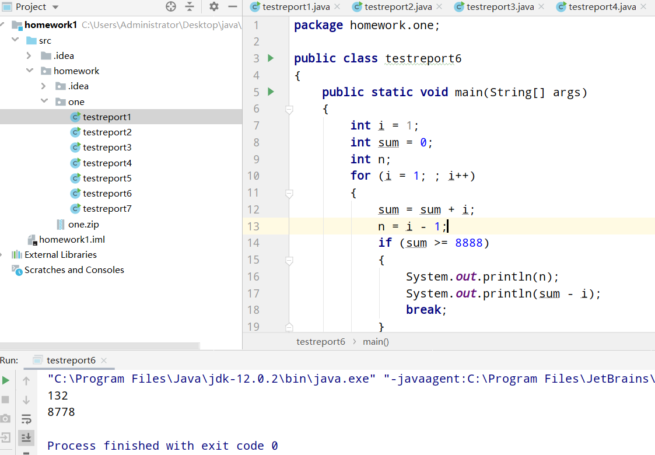Open the Project view dropdown

pos(55,7)
